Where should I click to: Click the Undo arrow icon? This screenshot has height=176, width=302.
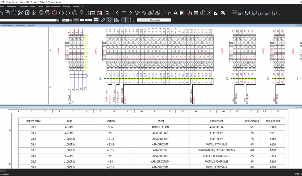(x=61, y=13)
